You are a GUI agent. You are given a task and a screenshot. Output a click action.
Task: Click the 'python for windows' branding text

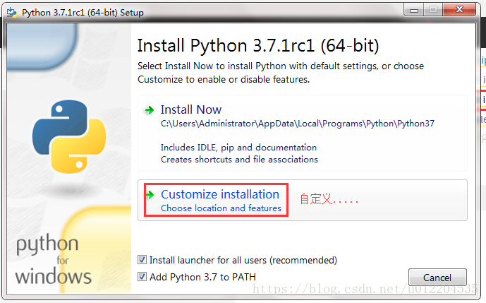[x=54, y=259]
